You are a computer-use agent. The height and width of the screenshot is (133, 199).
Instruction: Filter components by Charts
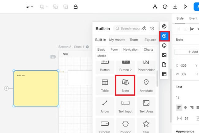(x=148, y=49)
